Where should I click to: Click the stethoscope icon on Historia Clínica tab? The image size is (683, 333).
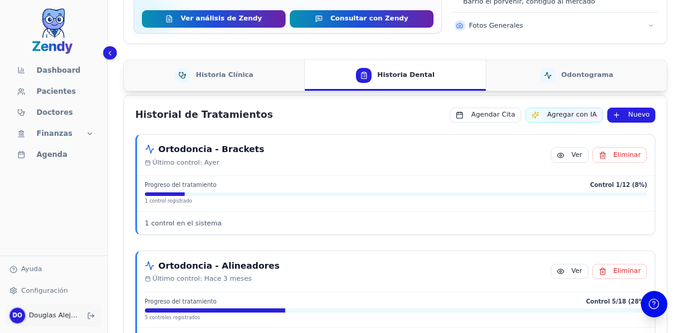click(183, 75)
